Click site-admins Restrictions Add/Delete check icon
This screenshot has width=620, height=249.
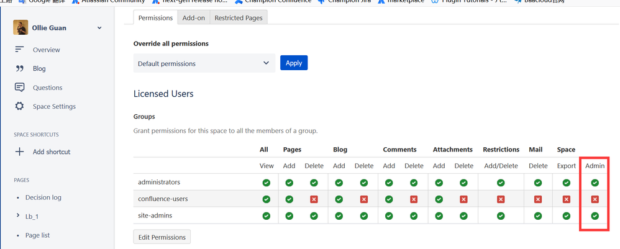(x=501, y=216)
